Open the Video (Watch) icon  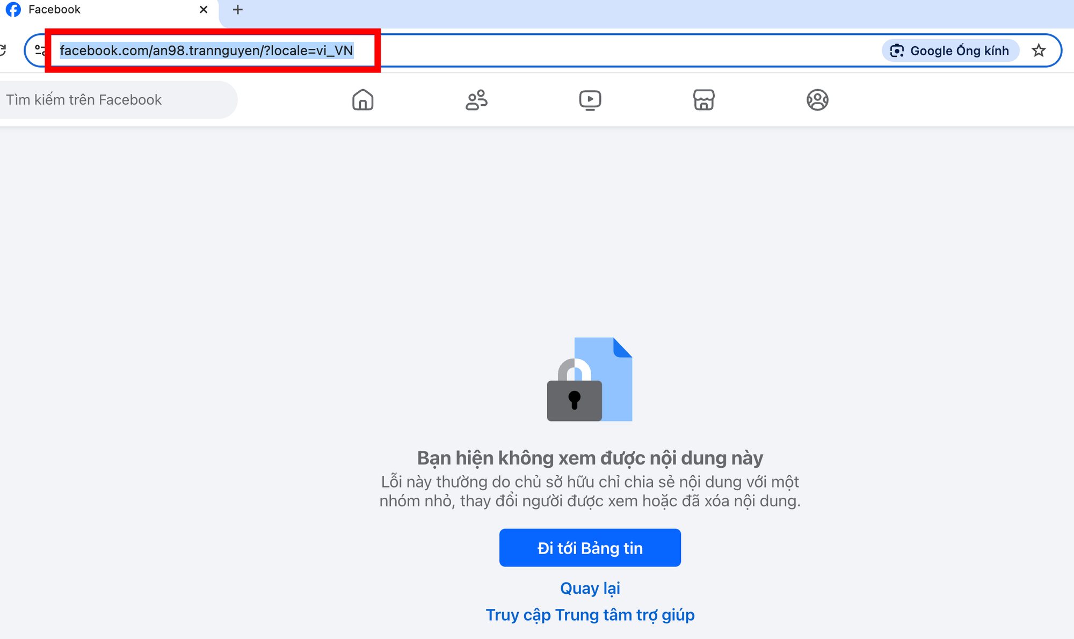coord(590,100)
